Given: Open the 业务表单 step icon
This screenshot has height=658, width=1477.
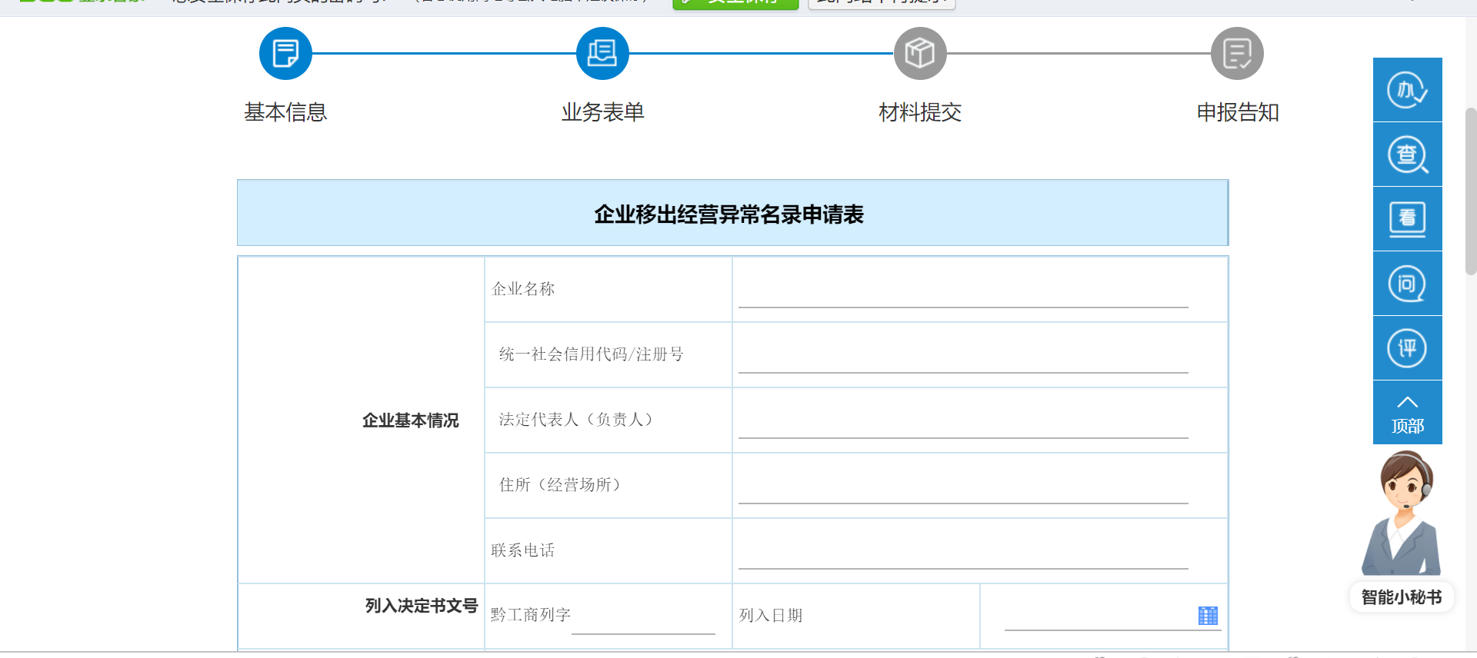Looking at the screenshot, I should 602,54.
